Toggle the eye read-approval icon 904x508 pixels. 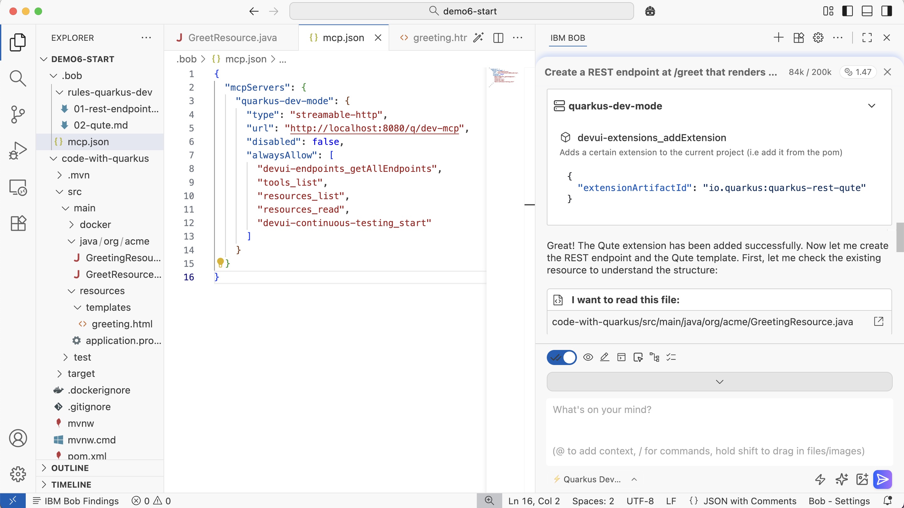coord(588,357)
